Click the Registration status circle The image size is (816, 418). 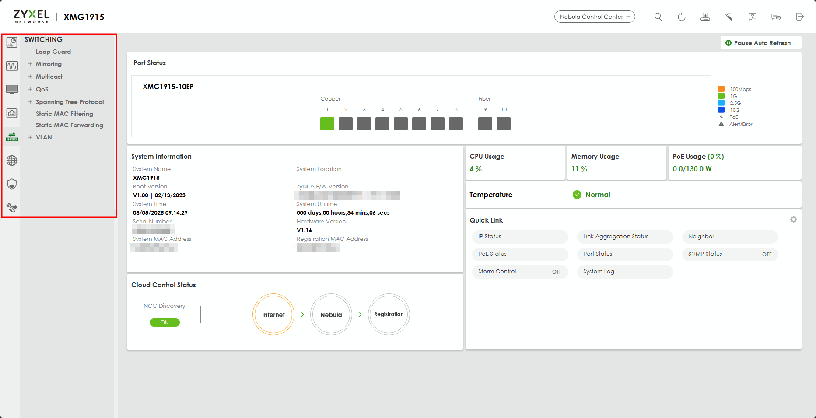click(x=389, y=314)
